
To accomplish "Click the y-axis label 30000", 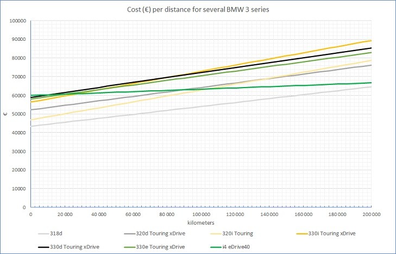I will point(18,151).
